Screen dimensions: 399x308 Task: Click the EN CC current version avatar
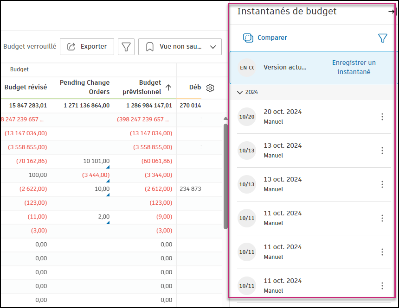click(x=246, y=68)
